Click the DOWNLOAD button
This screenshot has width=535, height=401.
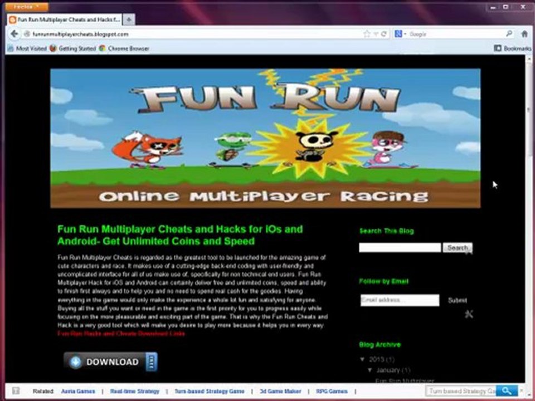(x=110, y=361)
